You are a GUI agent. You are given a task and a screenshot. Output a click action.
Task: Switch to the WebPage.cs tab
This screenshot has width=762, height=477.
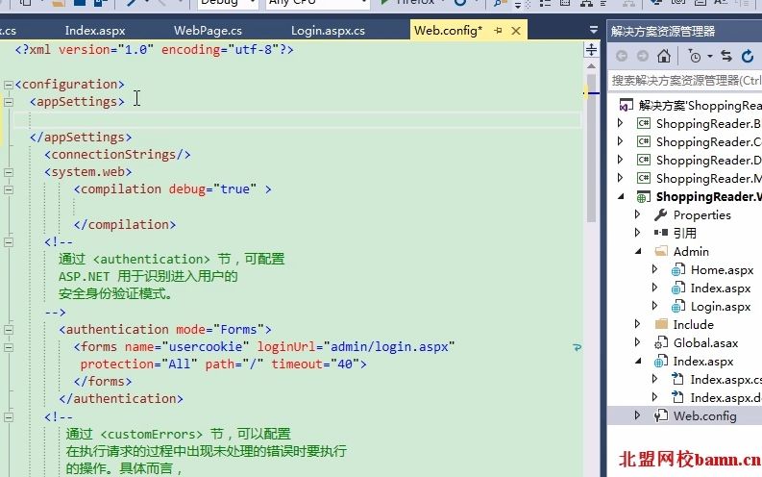point(208,31)
